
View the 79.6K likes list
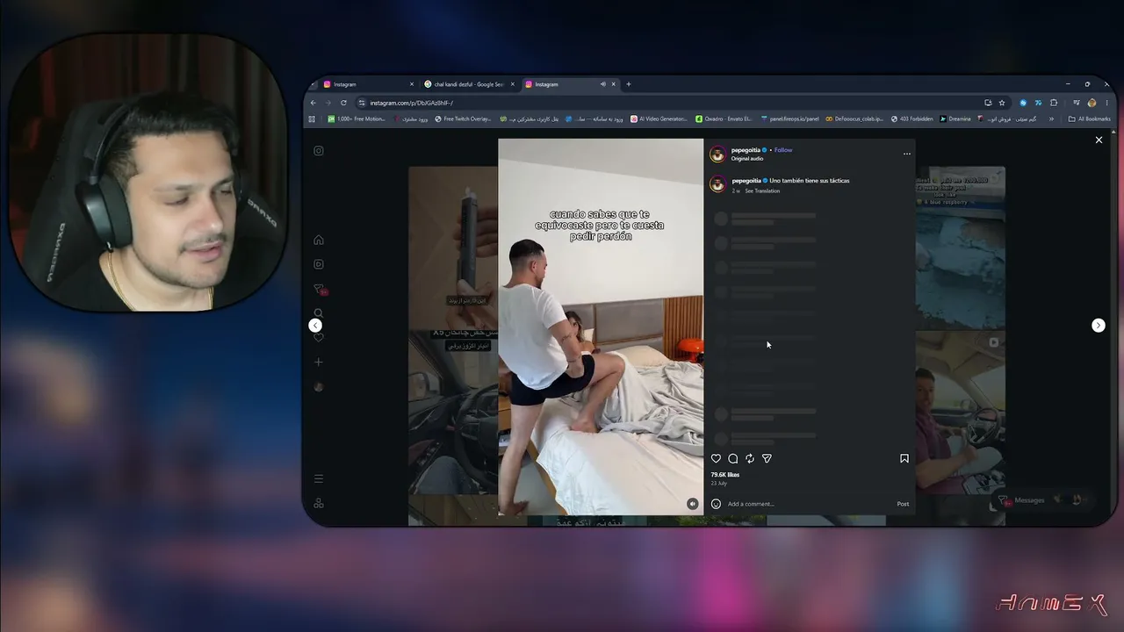pyautogui.click(x=725, y=475)
